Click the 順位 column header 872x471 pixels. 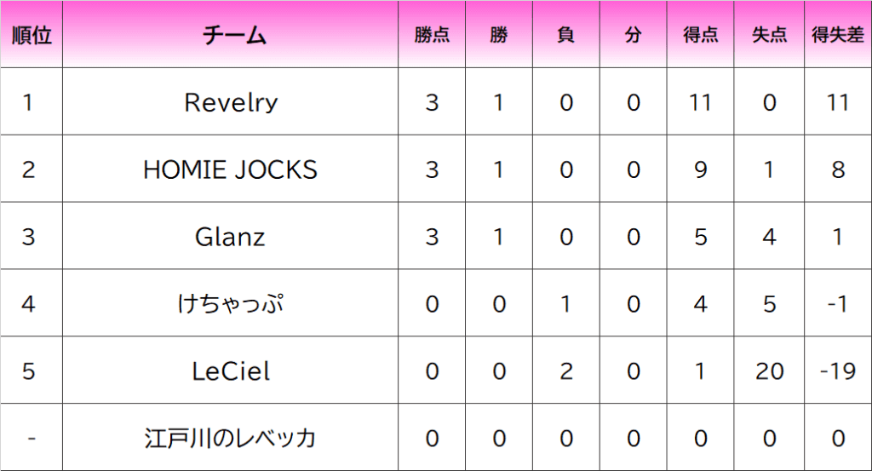32,34
